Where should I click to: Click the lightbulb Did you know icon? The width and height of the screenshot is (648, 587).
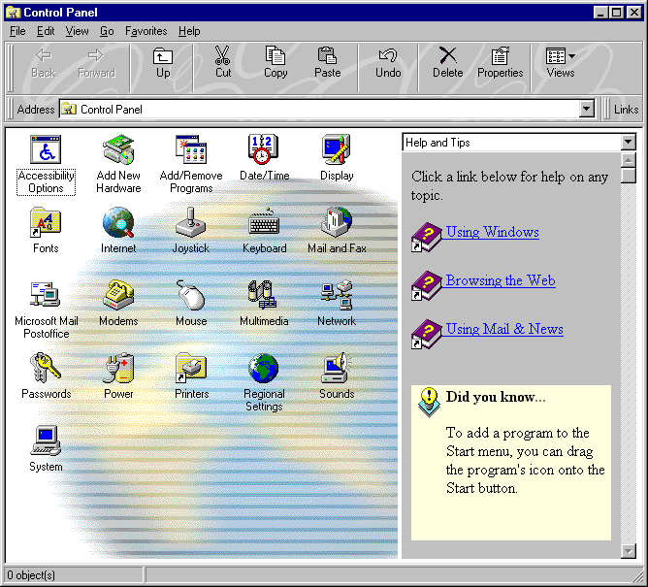pos(429,403)
